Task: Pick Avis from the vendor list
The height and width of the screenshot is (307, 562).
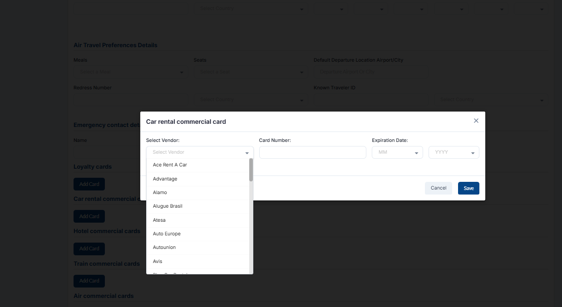Action: 198,262
